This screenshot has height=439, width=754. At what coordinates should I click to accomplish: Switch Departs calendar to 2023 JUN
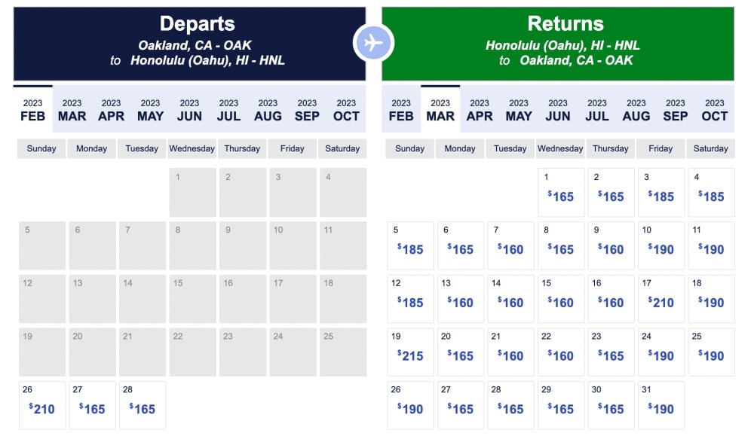coord(189,110)
